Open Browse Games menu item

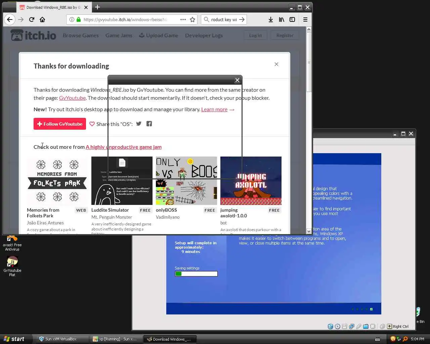click(x=81, y=35)
